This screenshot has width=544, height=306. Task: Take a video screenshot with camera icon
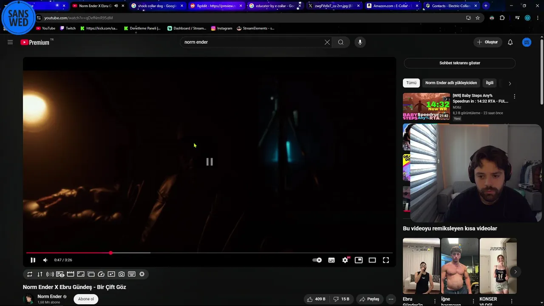pyautogui.click(x=122, y=274)
